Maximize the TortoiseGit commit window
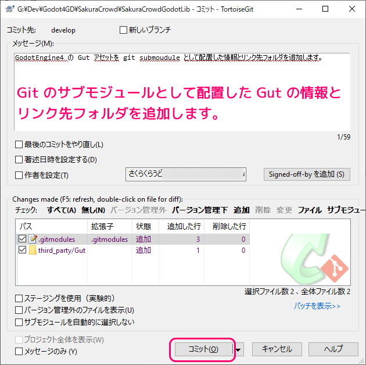The height and width of the screenshot is (365, 366). coord(325,9)
